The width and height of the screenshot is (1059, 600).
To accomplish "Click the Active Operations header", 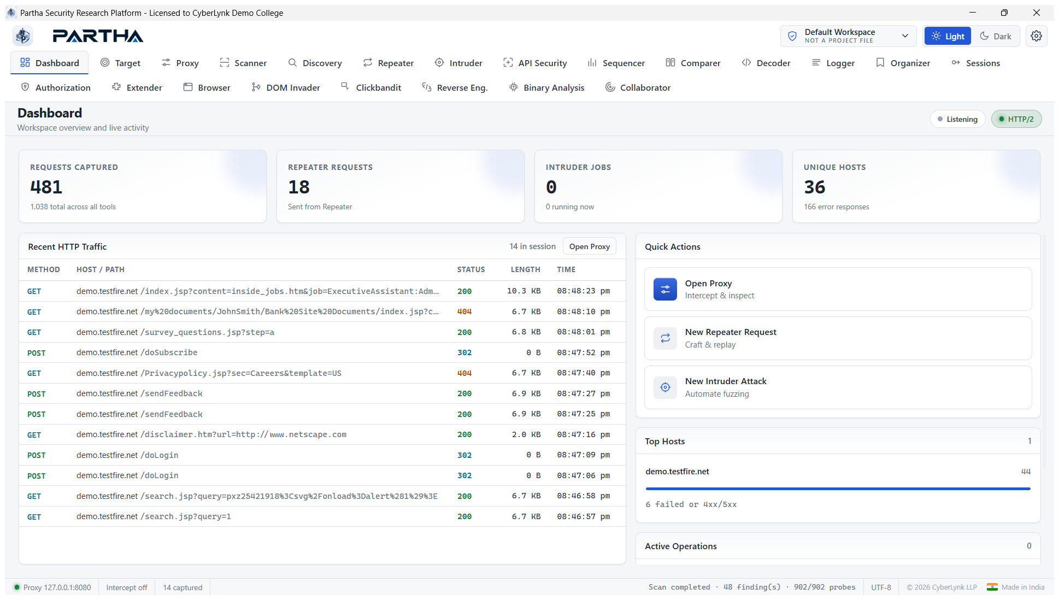I will click(x=838, y=546).
